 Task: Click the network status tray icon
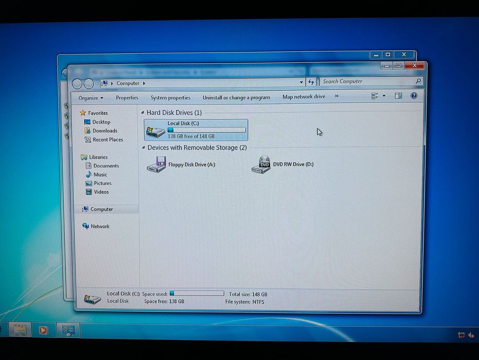461,335
